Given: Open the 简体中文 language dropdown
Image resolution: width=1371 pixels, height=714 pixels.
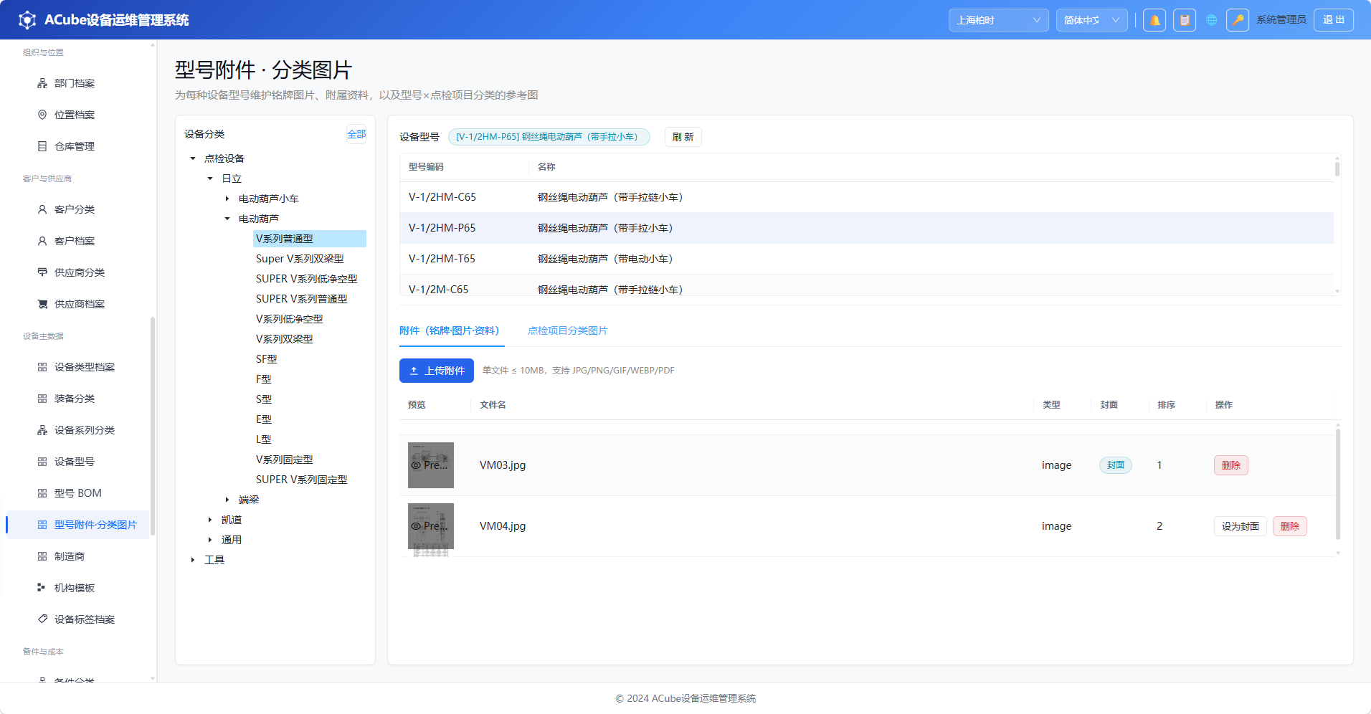Looking at the screenshot, I should (x=1091, y=20).
